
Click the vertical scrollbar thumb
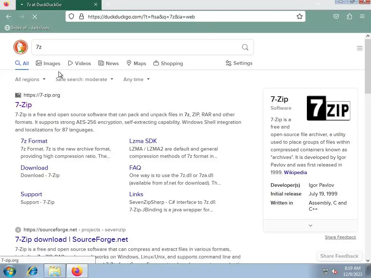pyautogui.click(x=368, y=66)
